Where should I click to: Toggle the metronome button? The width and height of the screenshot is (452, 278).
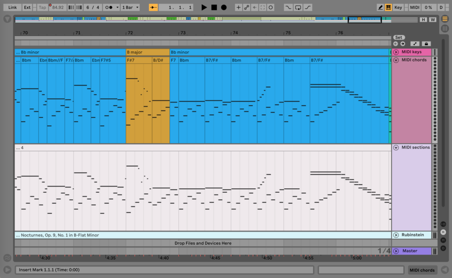(x=109, y=7)
